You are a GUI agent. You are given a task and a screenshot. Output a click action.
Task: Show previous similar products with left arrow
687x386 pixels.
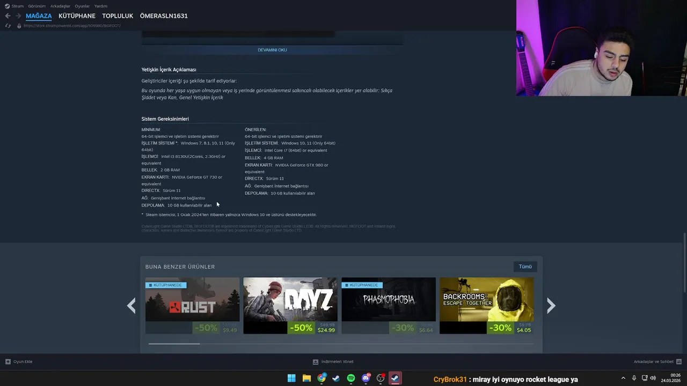[131, 306]
